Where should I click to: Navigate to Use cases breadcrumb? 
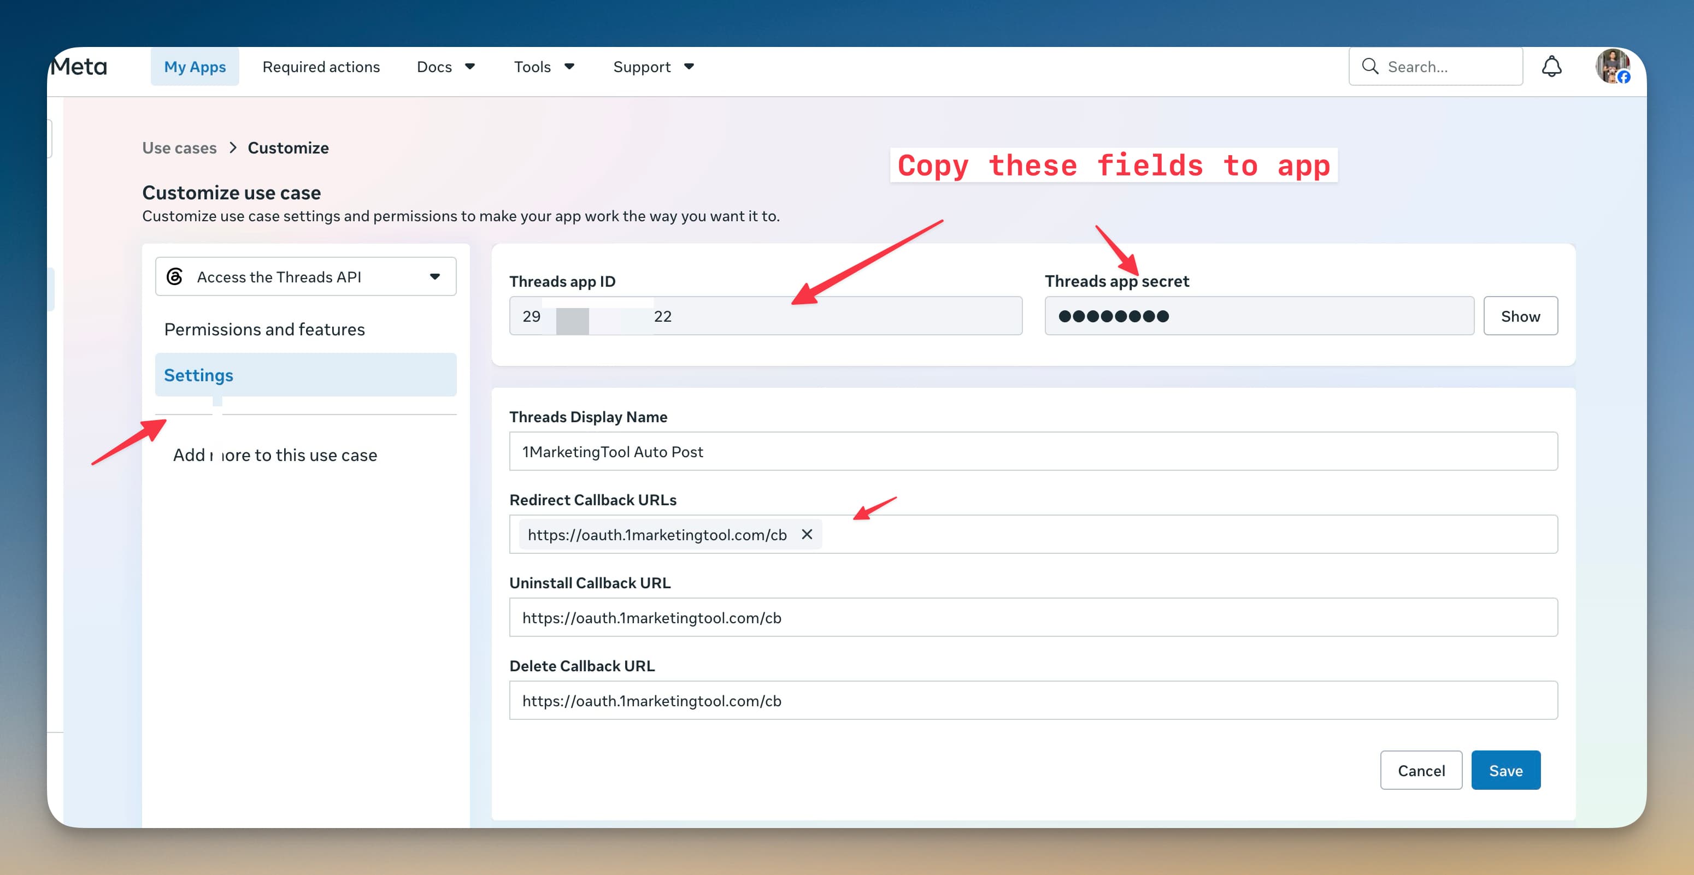coord(179,148)
